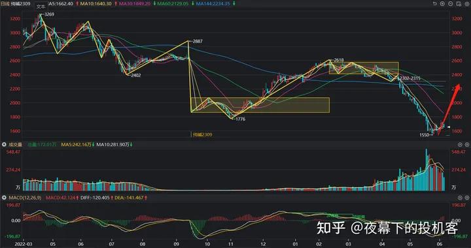Click the 2302-2315 price range annotation

(410, 78)
